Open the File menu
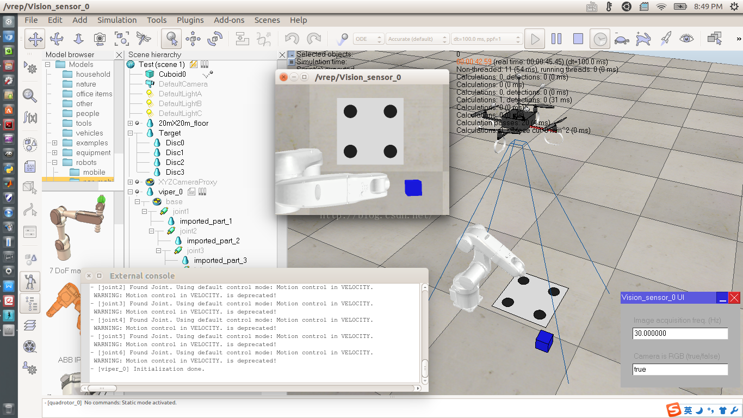Screen dimensions: 743x418 click(31, 20)
